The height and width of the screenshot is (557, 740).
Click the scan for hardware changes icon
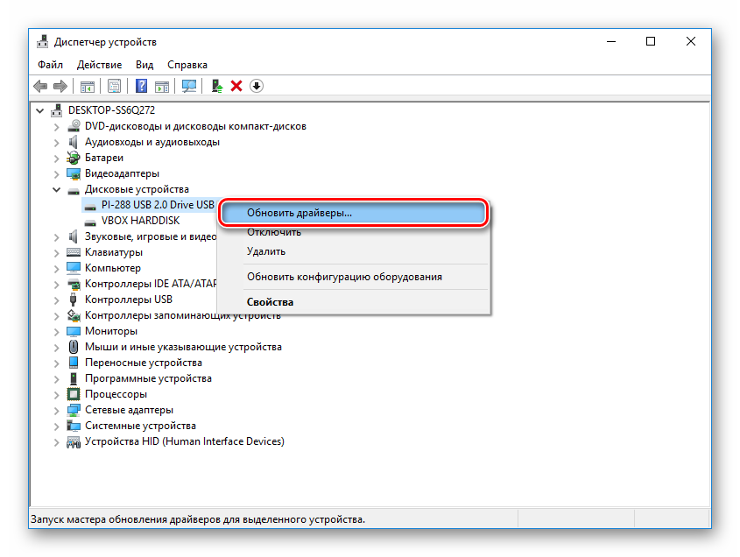[x=188, y=86]
